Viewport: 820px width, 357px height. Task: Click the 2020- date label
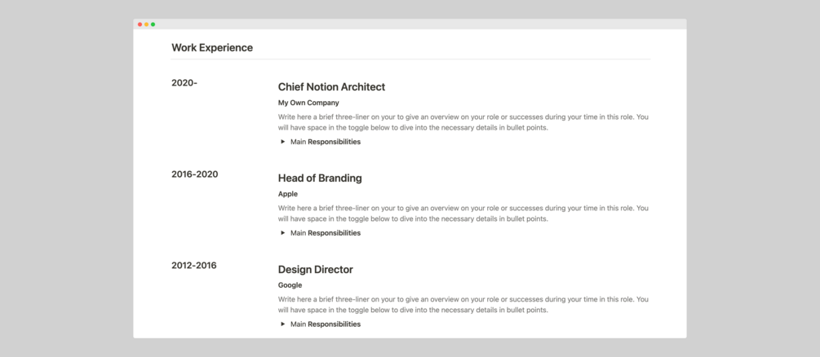click(184, 83)
